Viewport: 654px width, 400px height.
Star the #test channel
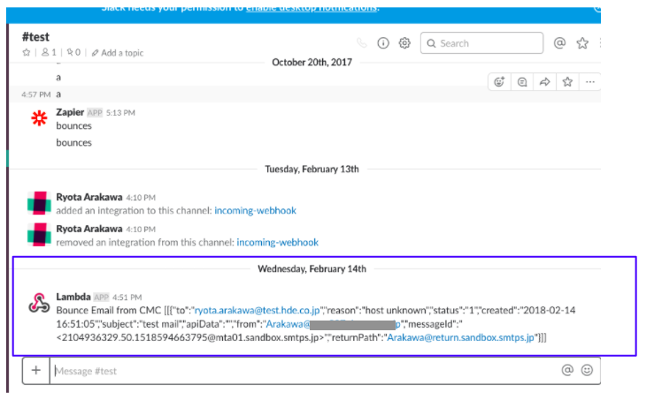pyautogui.click(x=27, y=52)
